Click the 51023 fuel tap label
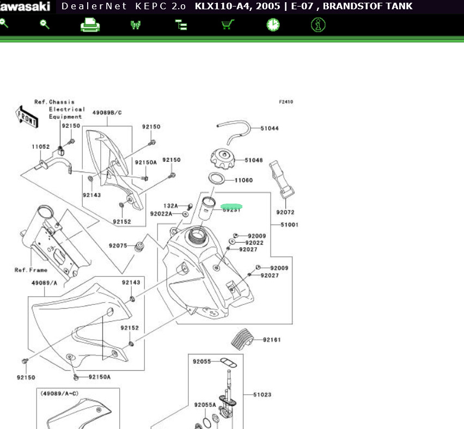Viewport: 464px width, 429px height. 262,394
